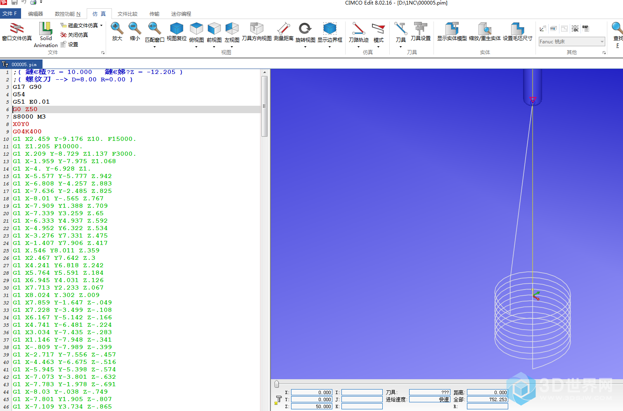Expand the 前视图 dropdown arrow

[x=214, y=47]
